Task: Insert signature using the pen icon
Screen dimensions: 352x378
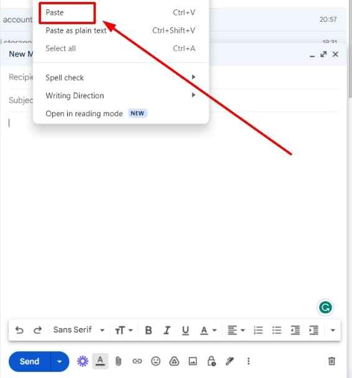Action: tap(229, 361)
